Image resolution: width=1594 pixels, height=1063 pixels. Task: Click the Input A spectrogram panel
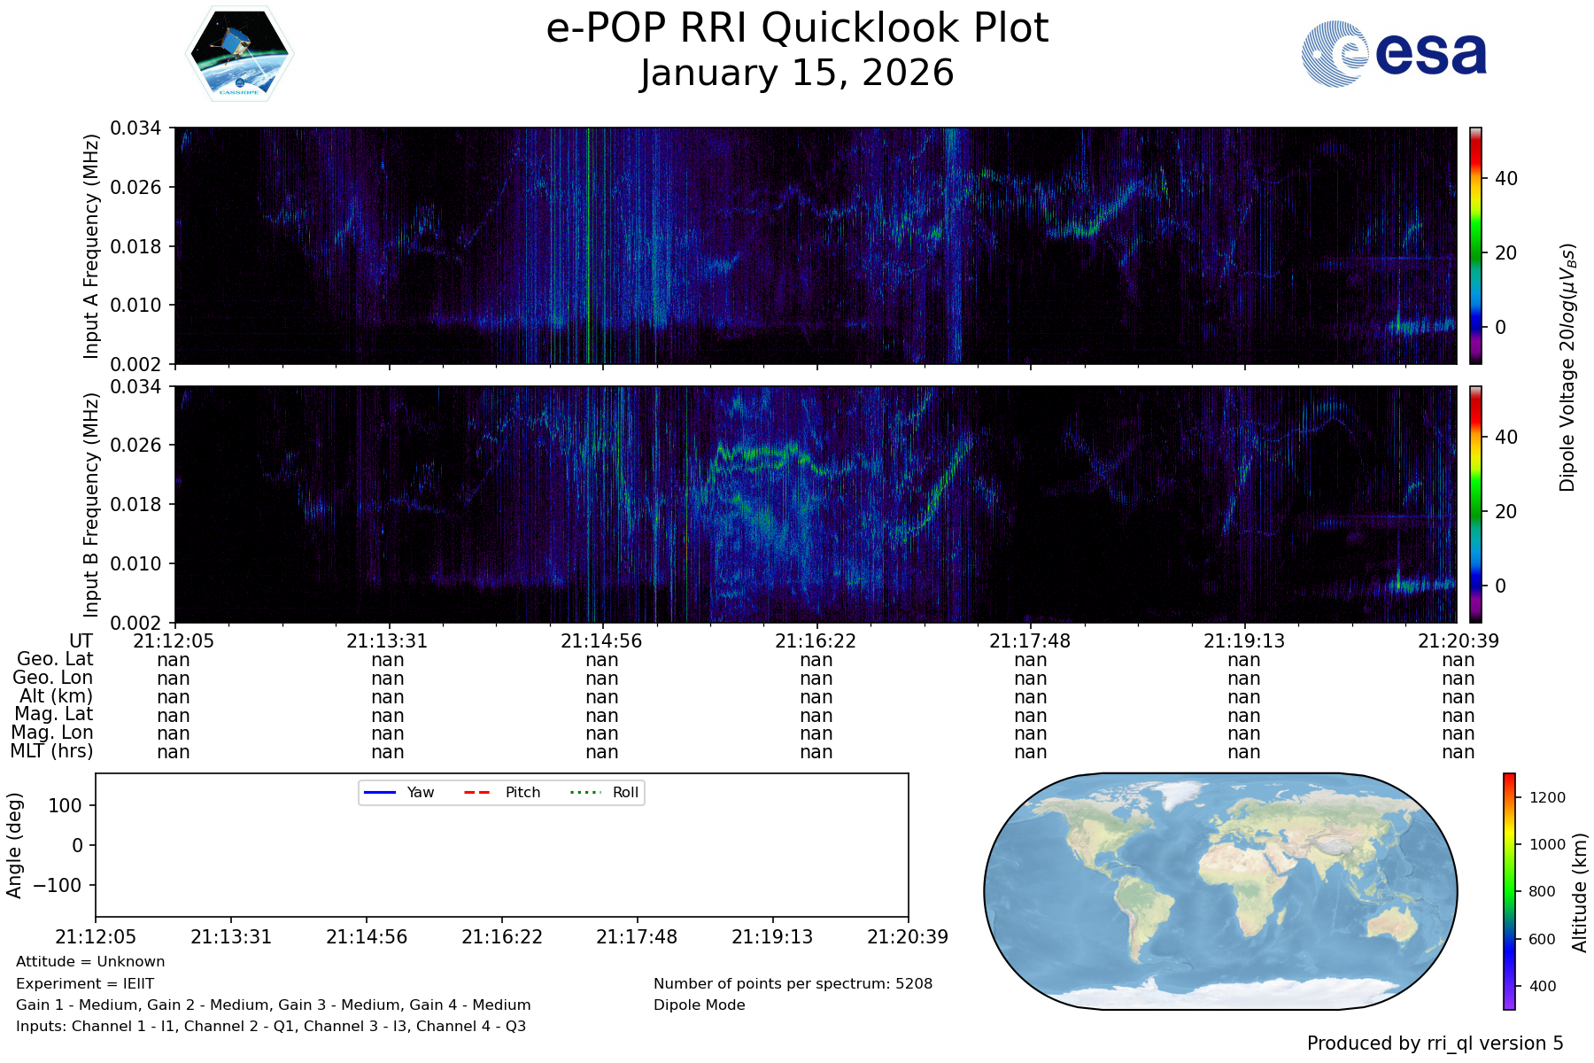coord(815,245)
